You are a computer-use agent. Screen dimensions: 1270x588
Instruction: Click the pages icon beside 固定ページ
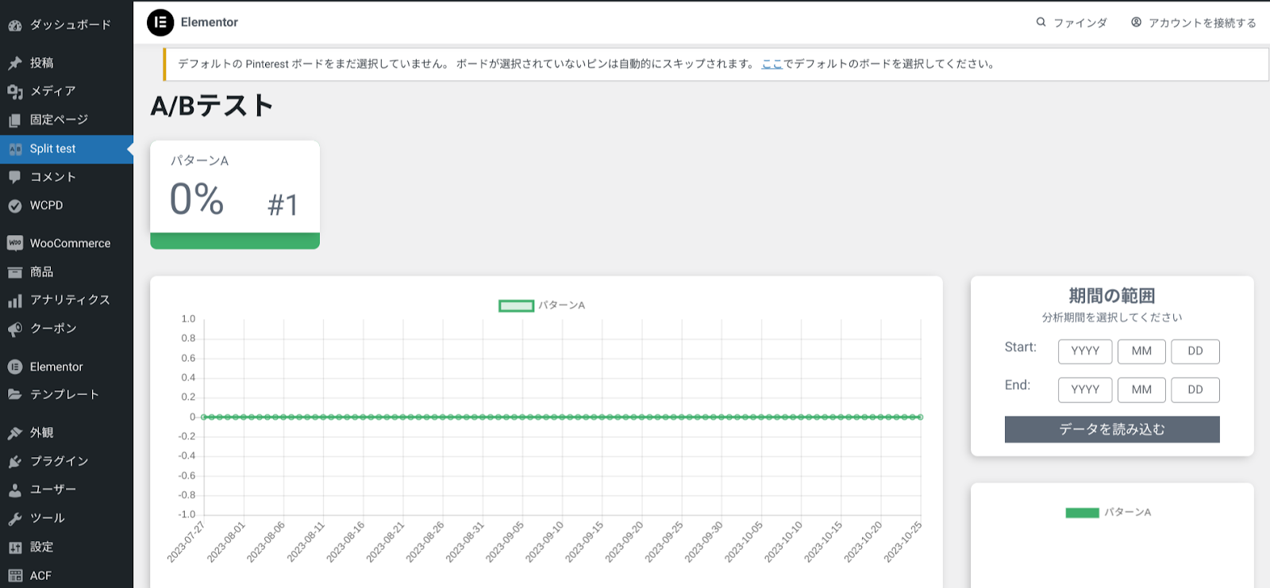(15, 121)
